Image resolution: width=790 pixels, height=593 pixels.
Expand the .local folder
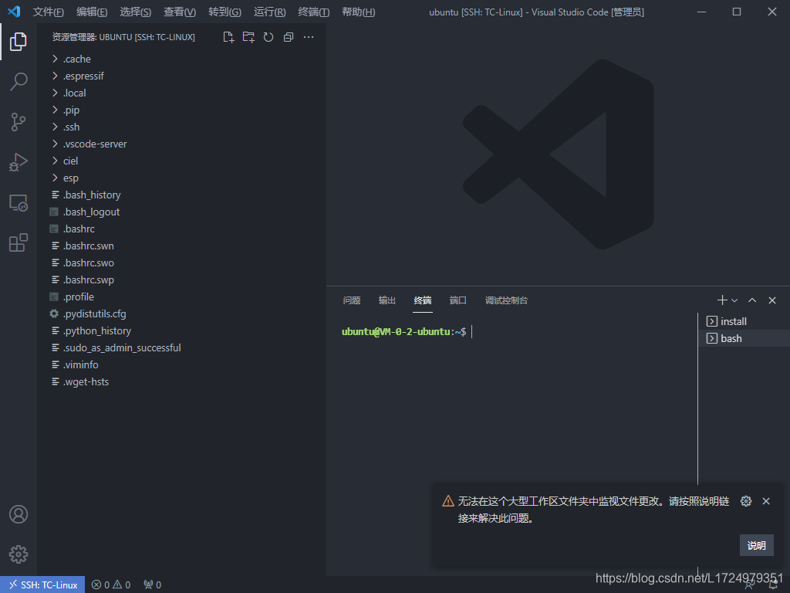[x=182, y=93]
